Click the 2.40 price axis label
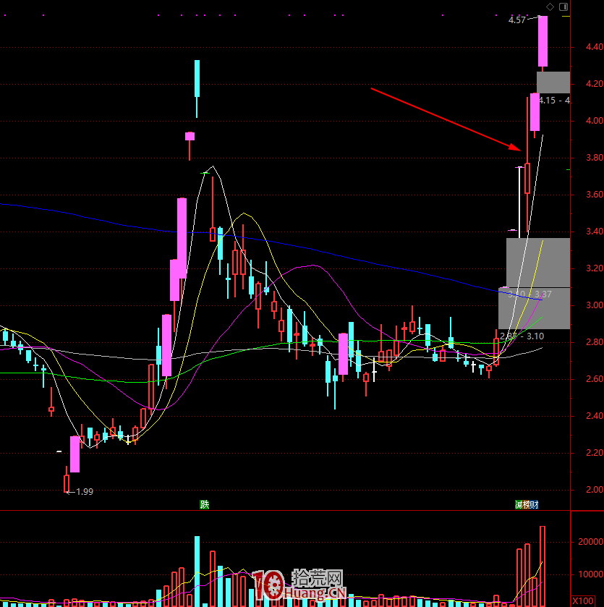The height and width of the screenshot is (607, 604). (595, 416)
